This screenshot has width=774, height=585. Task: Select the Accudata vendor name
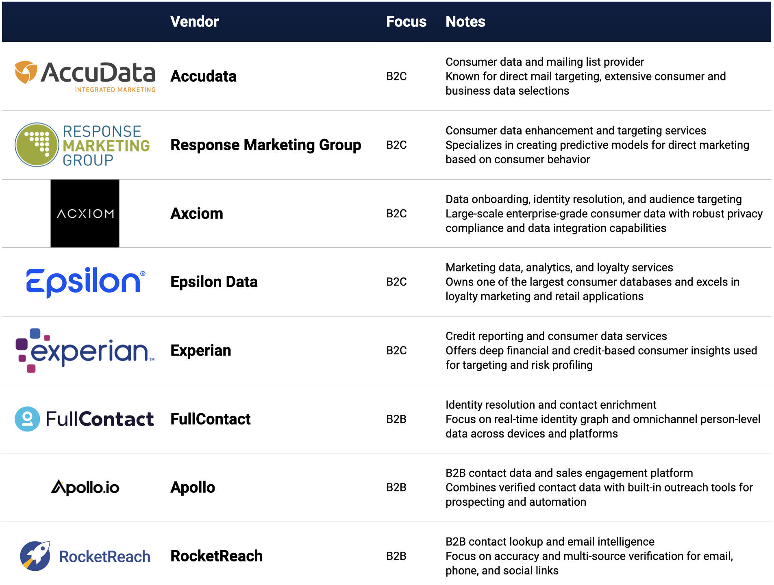click(x=203, y=76)
